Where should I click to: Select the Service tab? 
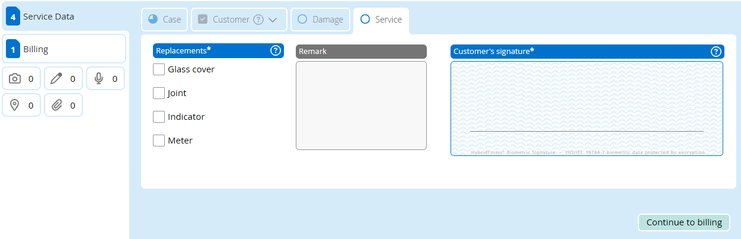381,20
